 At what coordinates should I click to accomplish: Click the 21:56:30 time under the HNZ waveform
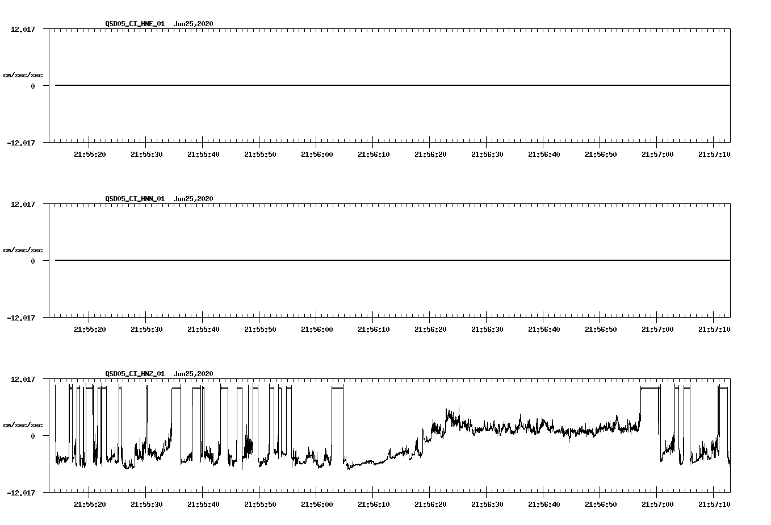click(x=487, y=504)
